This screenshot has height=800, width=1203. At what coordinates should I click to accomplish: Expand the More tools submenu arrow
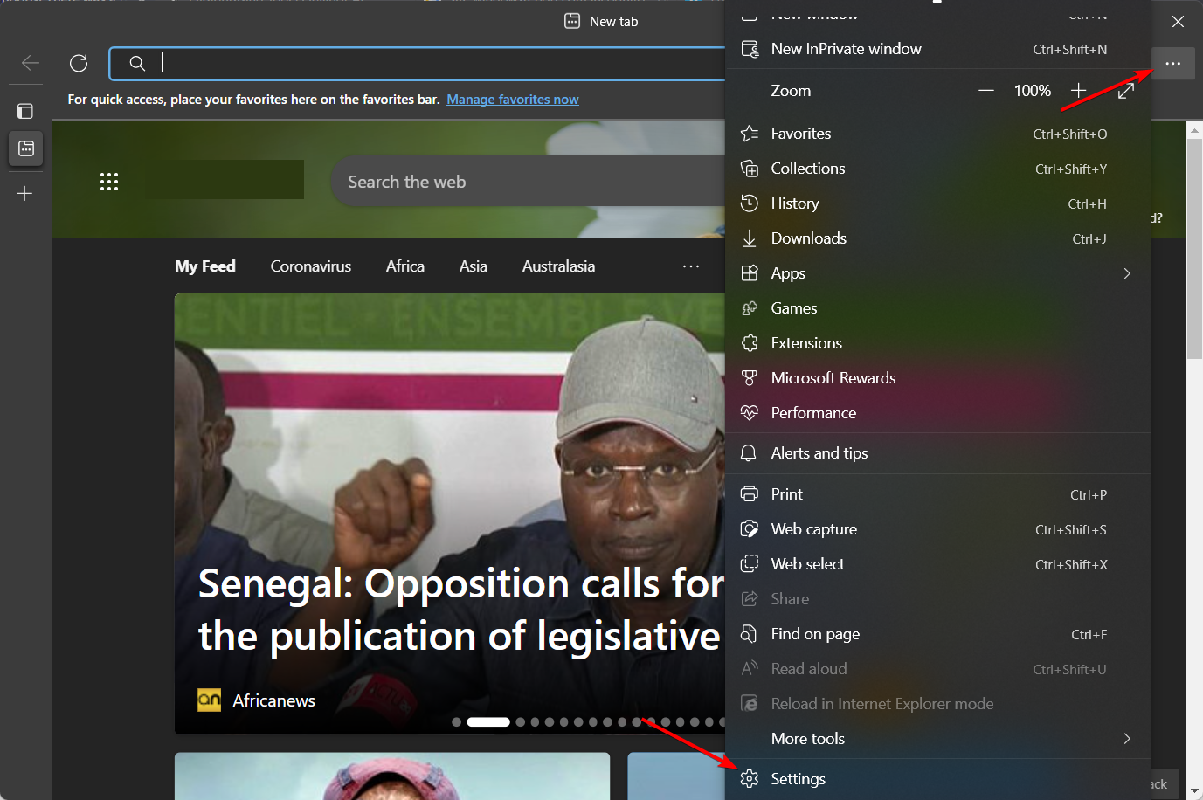1127,739
